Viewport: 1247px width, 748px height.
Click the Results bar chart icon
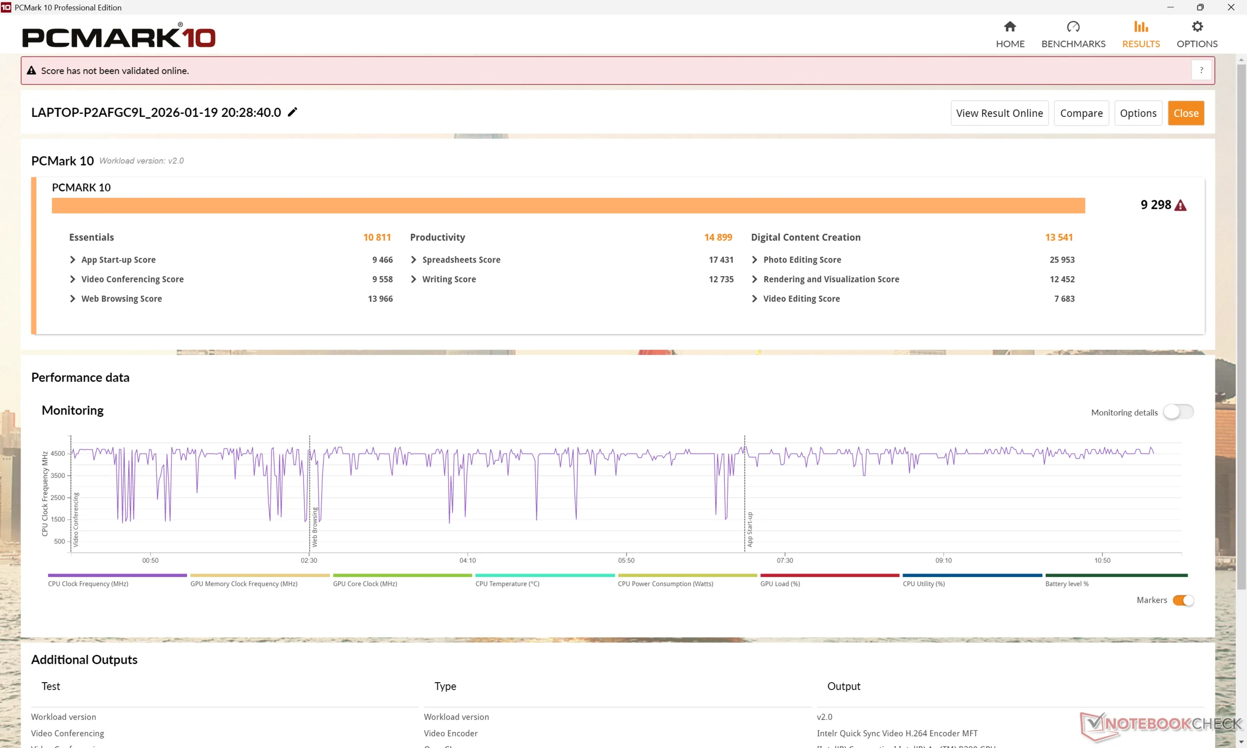pyautogui.click(x=1141, y=27)
